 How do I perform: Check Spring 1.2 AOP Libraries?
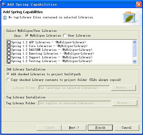9,42
